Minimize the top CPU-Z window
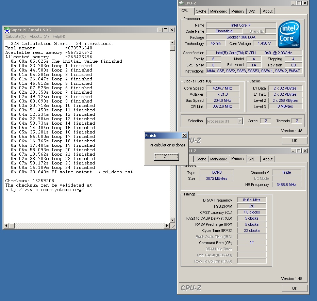This screenshot has width=317, height=301. (293, 3)
